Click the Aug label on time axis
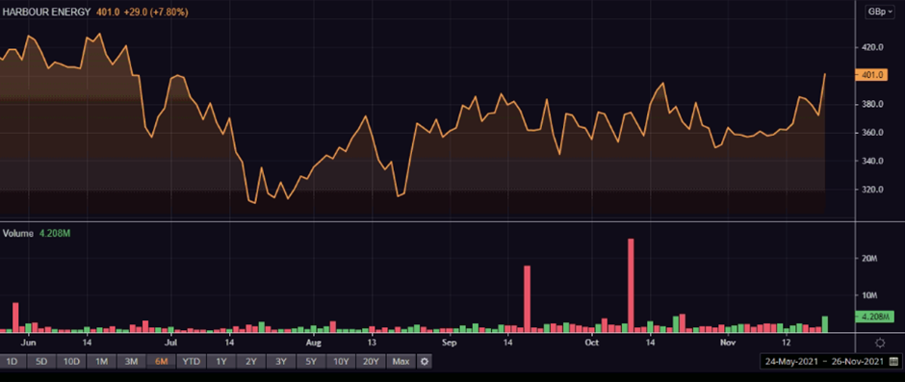This screenshot has height=382, width=905. [x=314, y=343]
